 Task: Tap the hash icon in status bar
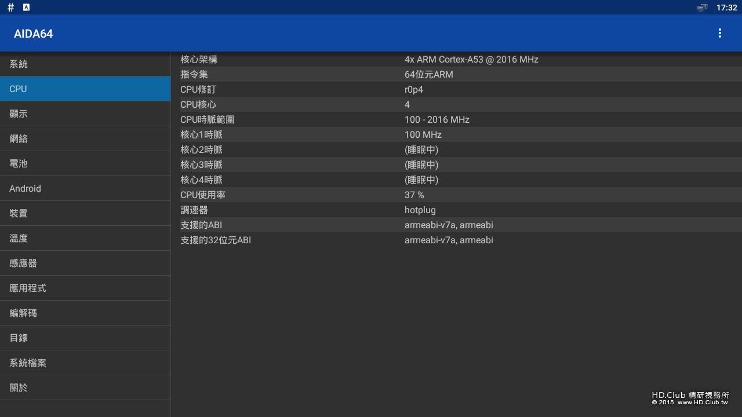click(10, 8)
